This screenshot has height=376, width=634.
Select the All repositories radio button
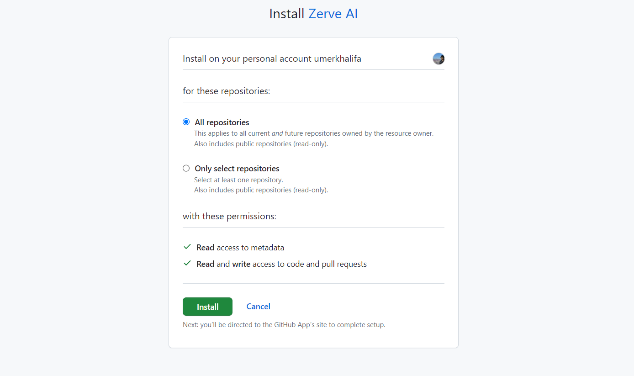186,122
